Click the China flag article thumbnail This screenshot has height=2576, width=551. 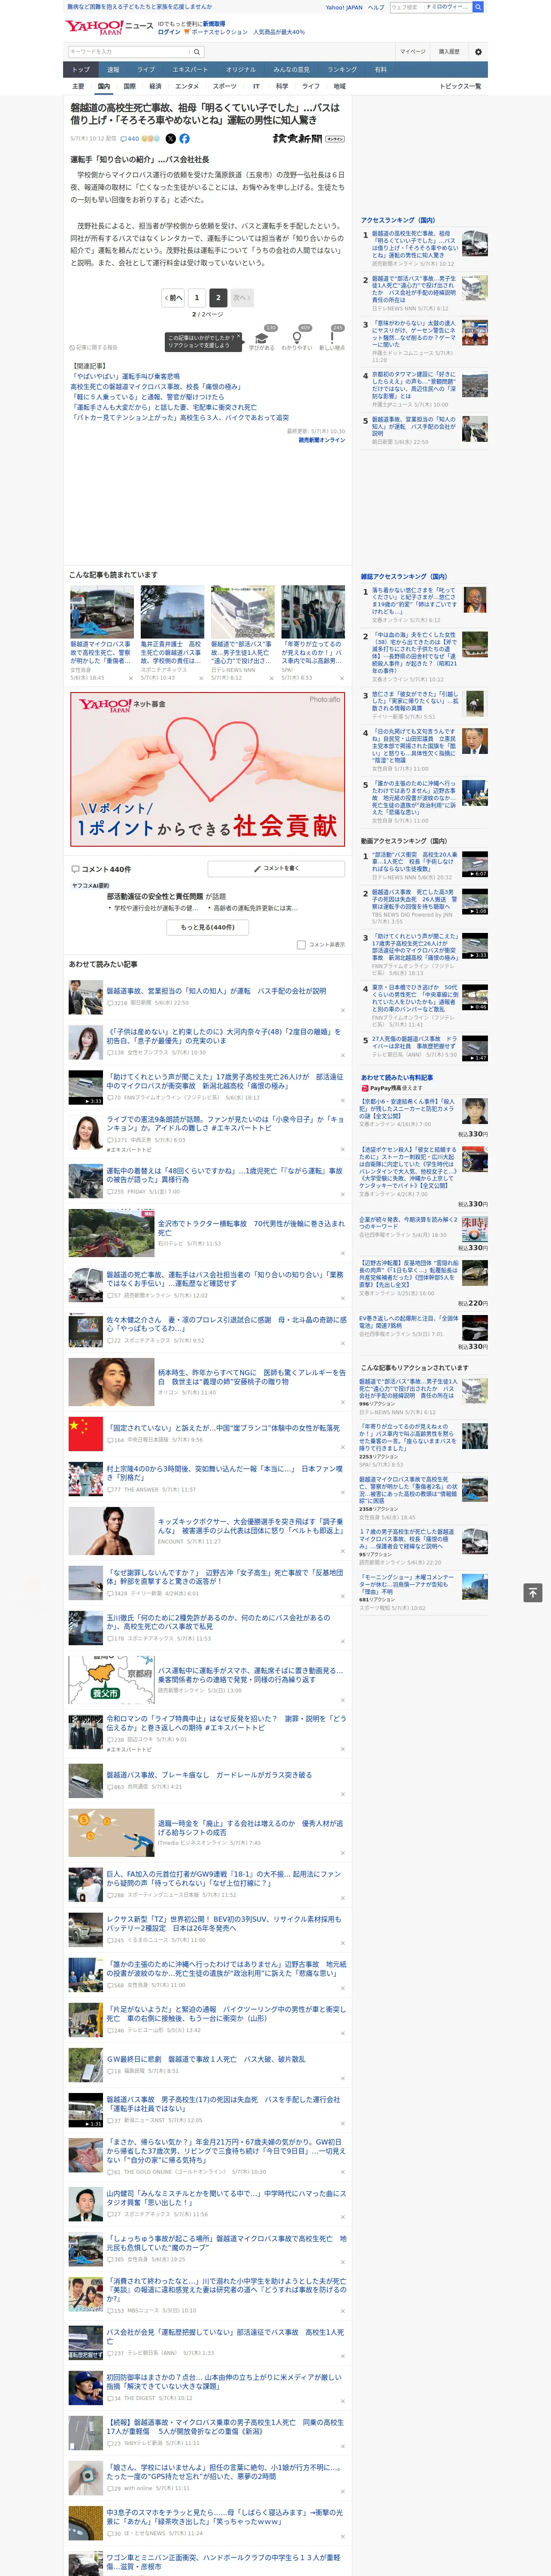[x=86, y=1433]
